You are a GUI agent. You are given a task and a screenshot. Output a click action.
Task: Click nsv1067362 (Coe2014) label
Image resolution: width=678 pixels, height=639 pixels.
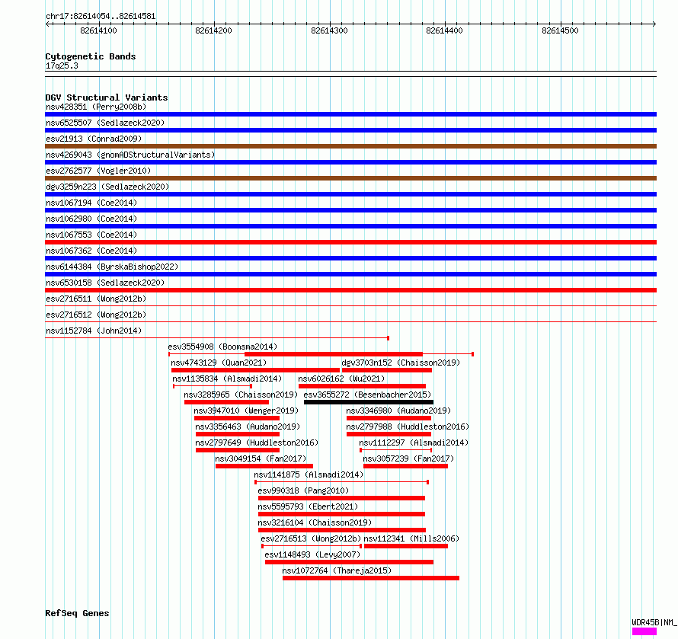pyautogui.click(x=91, y=251)
